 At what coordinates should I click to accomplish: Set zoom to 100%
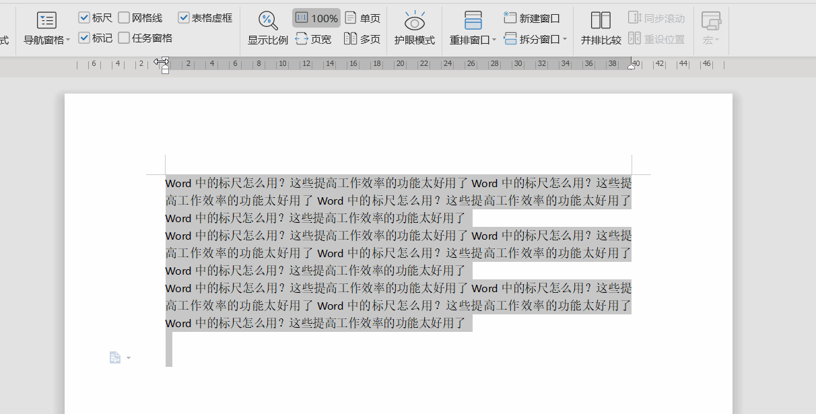click(x=316, y=18)
